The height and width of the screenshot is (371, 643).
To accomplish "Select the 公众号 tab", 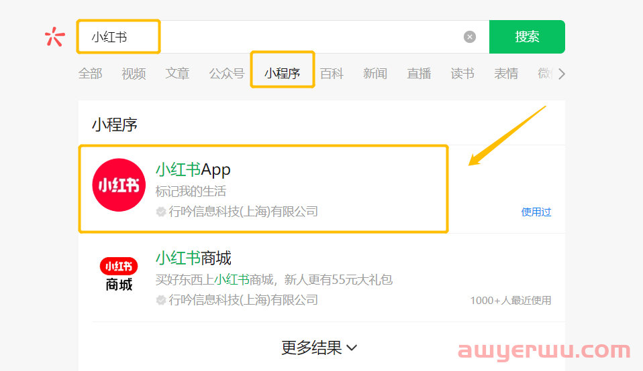I will coord(227,74).
